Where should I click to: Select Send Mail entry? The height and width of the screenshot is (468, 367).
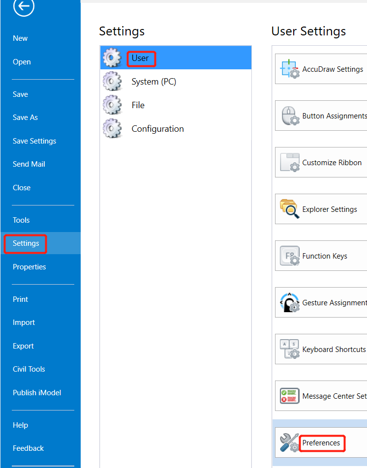pyautogui.click(x=29, y=164)
